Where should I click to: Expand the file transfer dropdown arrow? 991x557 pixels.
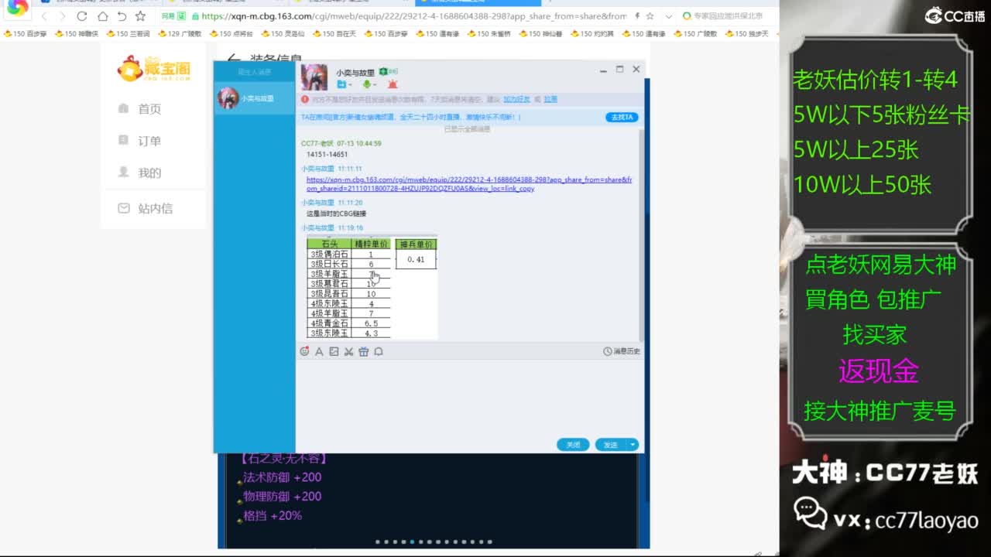(x=351, y=85)
